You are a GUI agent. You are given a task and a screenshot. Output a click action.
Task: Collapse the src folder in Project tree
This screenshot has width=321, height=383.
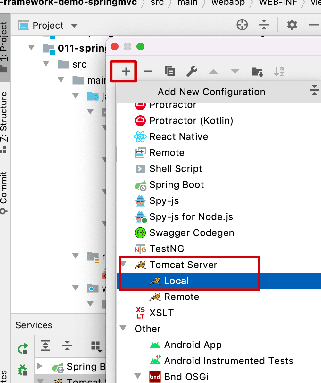(46, 64)
